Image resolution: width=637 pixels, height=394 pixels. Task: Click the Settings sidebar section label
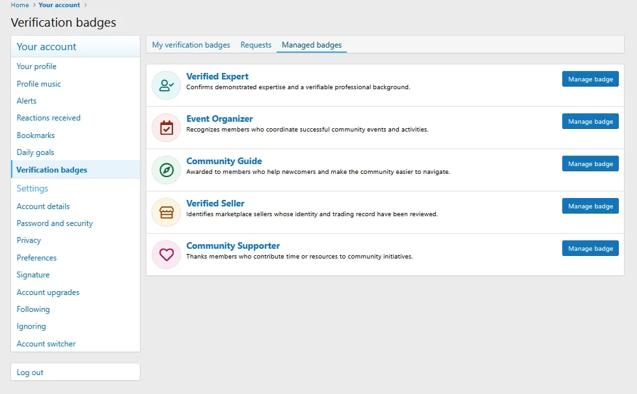pos(32,188)
